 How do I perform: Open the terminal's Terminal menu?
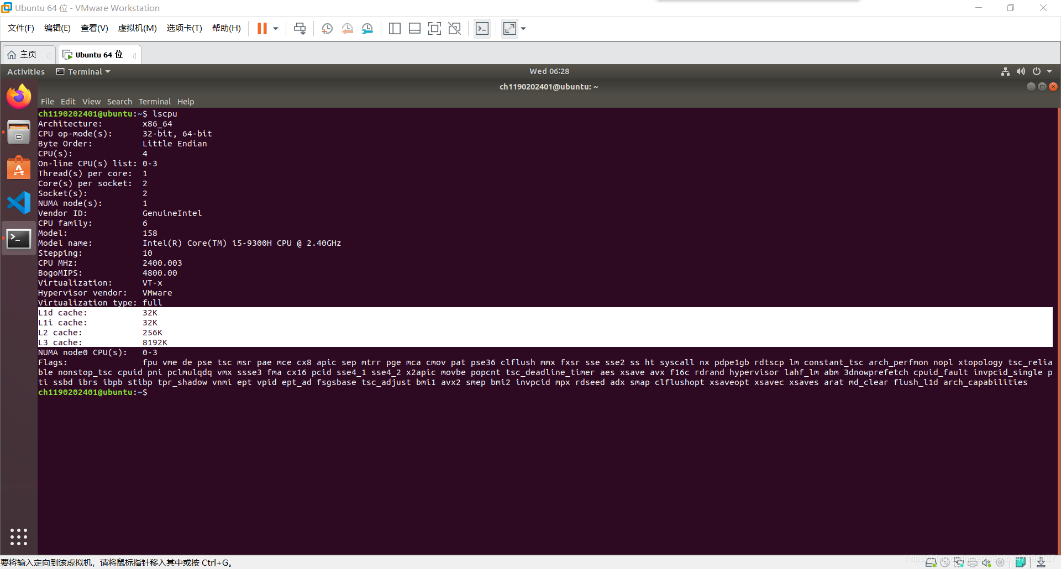[155, 102]
